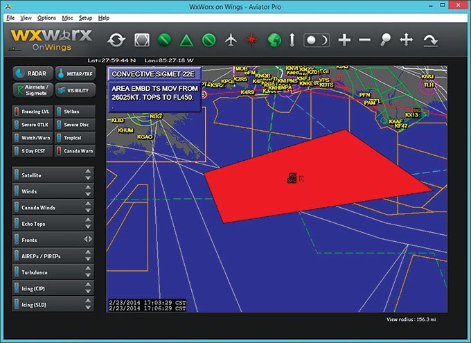Toggle the day/night switch in toolbar

pyautogui.click(x=317, y=40)
